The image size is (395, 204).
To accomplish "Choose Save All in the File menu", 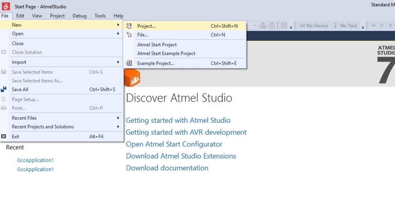I will (x=62, y=89).
